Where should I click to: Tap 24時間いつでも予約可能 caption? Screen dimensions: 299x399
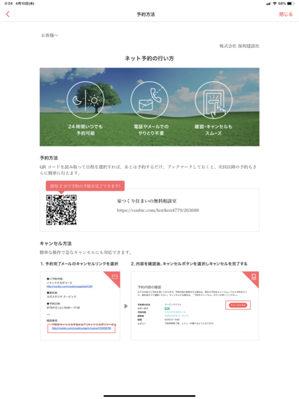[x=85, y=130]
